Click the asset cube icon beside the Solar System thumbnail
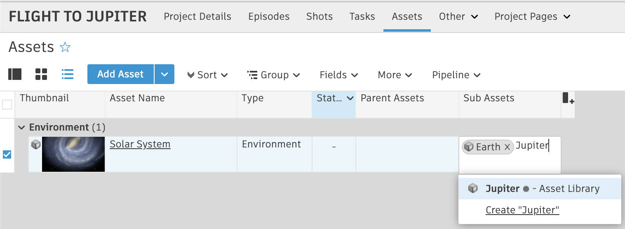625x229 pixels. [36, 144]
